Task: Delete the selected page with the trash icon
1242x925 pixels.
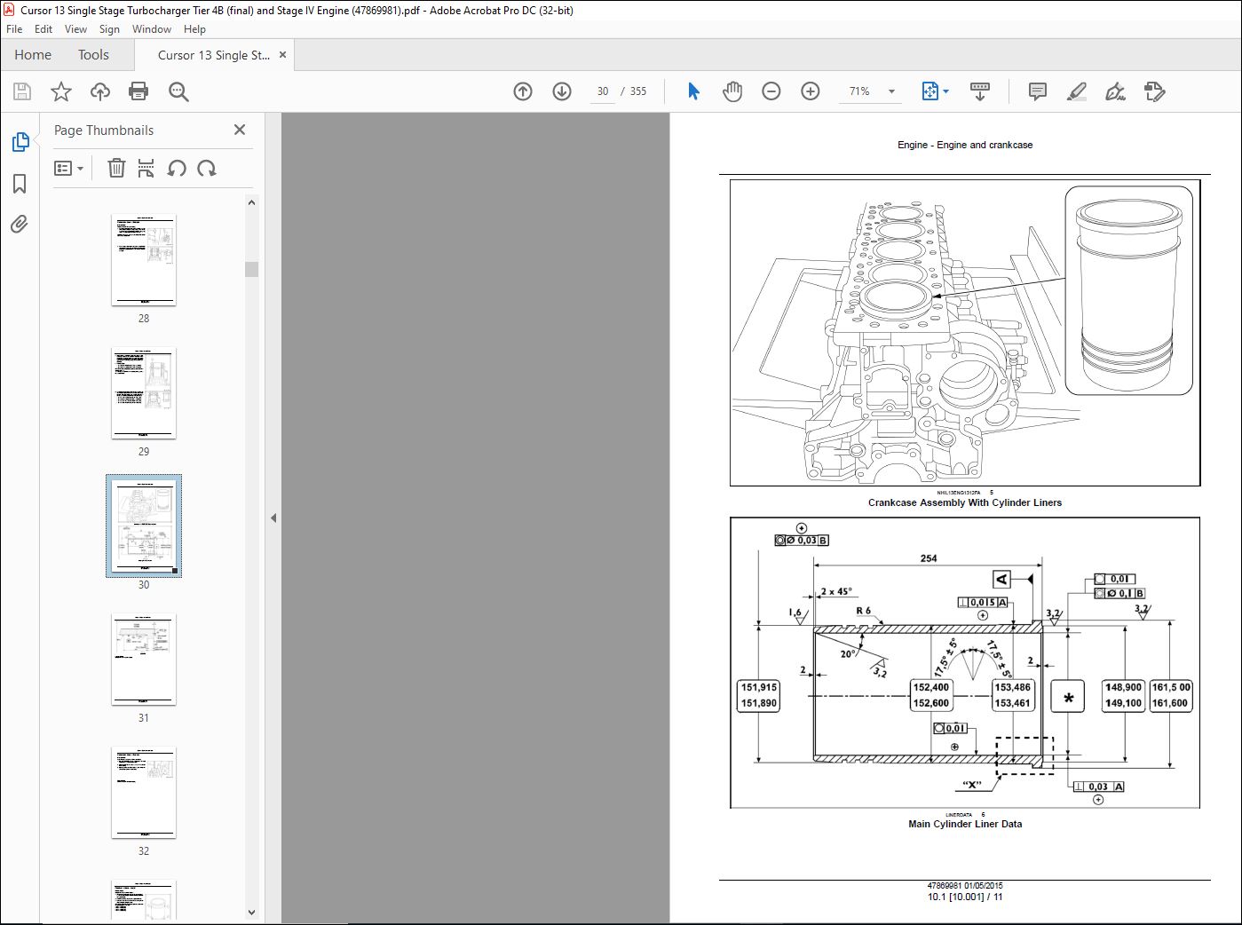Action: coord(116,168)
